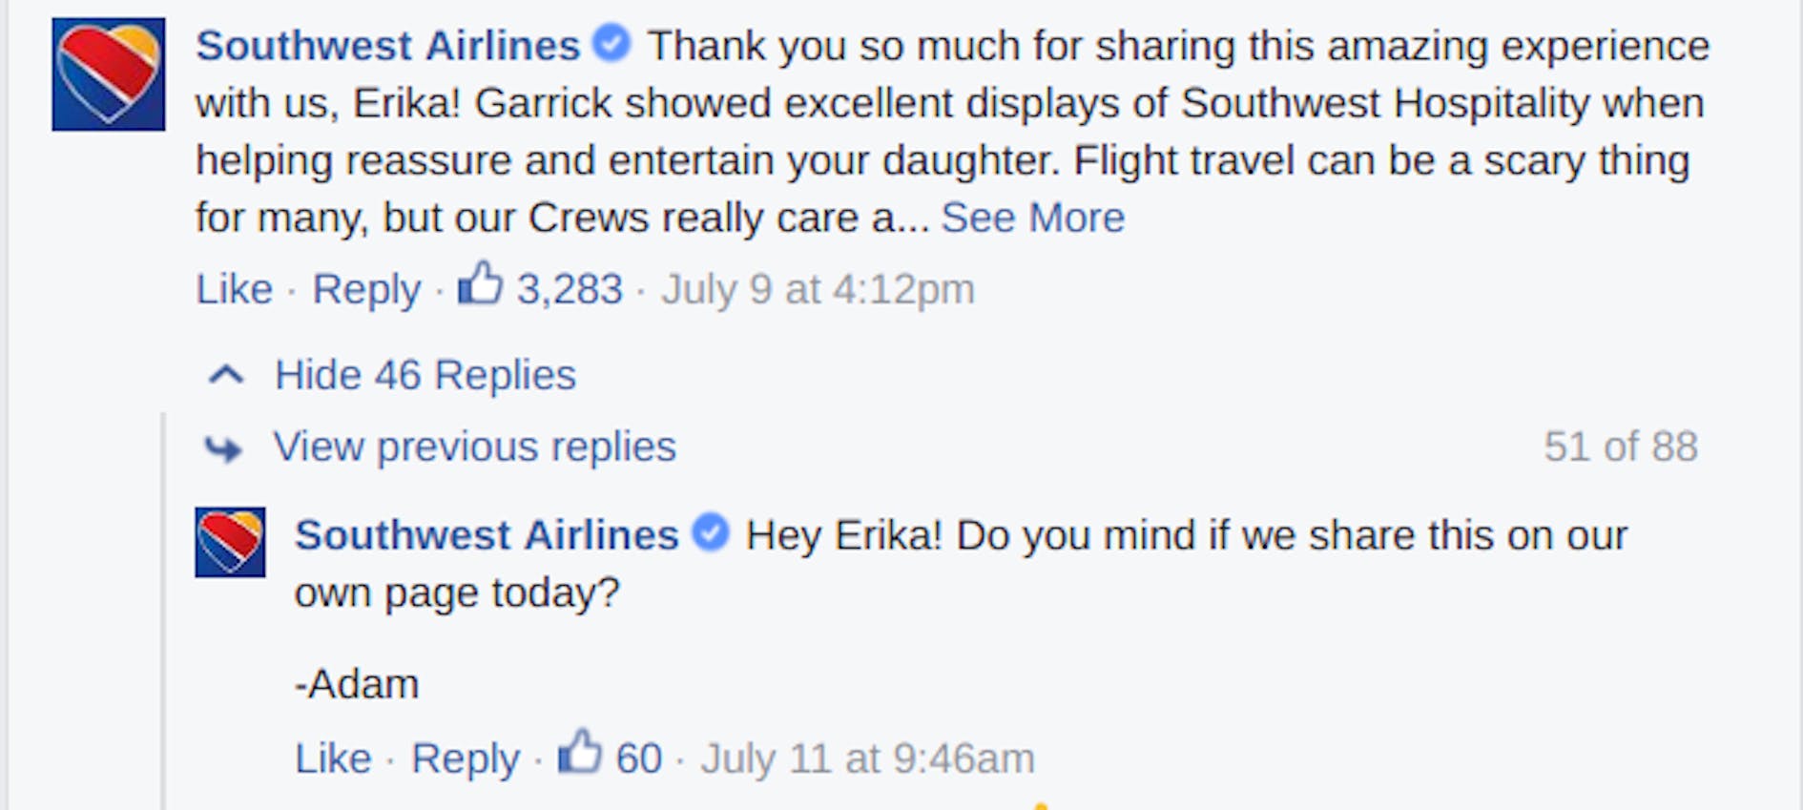1803x810 pixels.
Task: Open the Southwest Airlines name on Adam's reply
Action: [487, 535]
